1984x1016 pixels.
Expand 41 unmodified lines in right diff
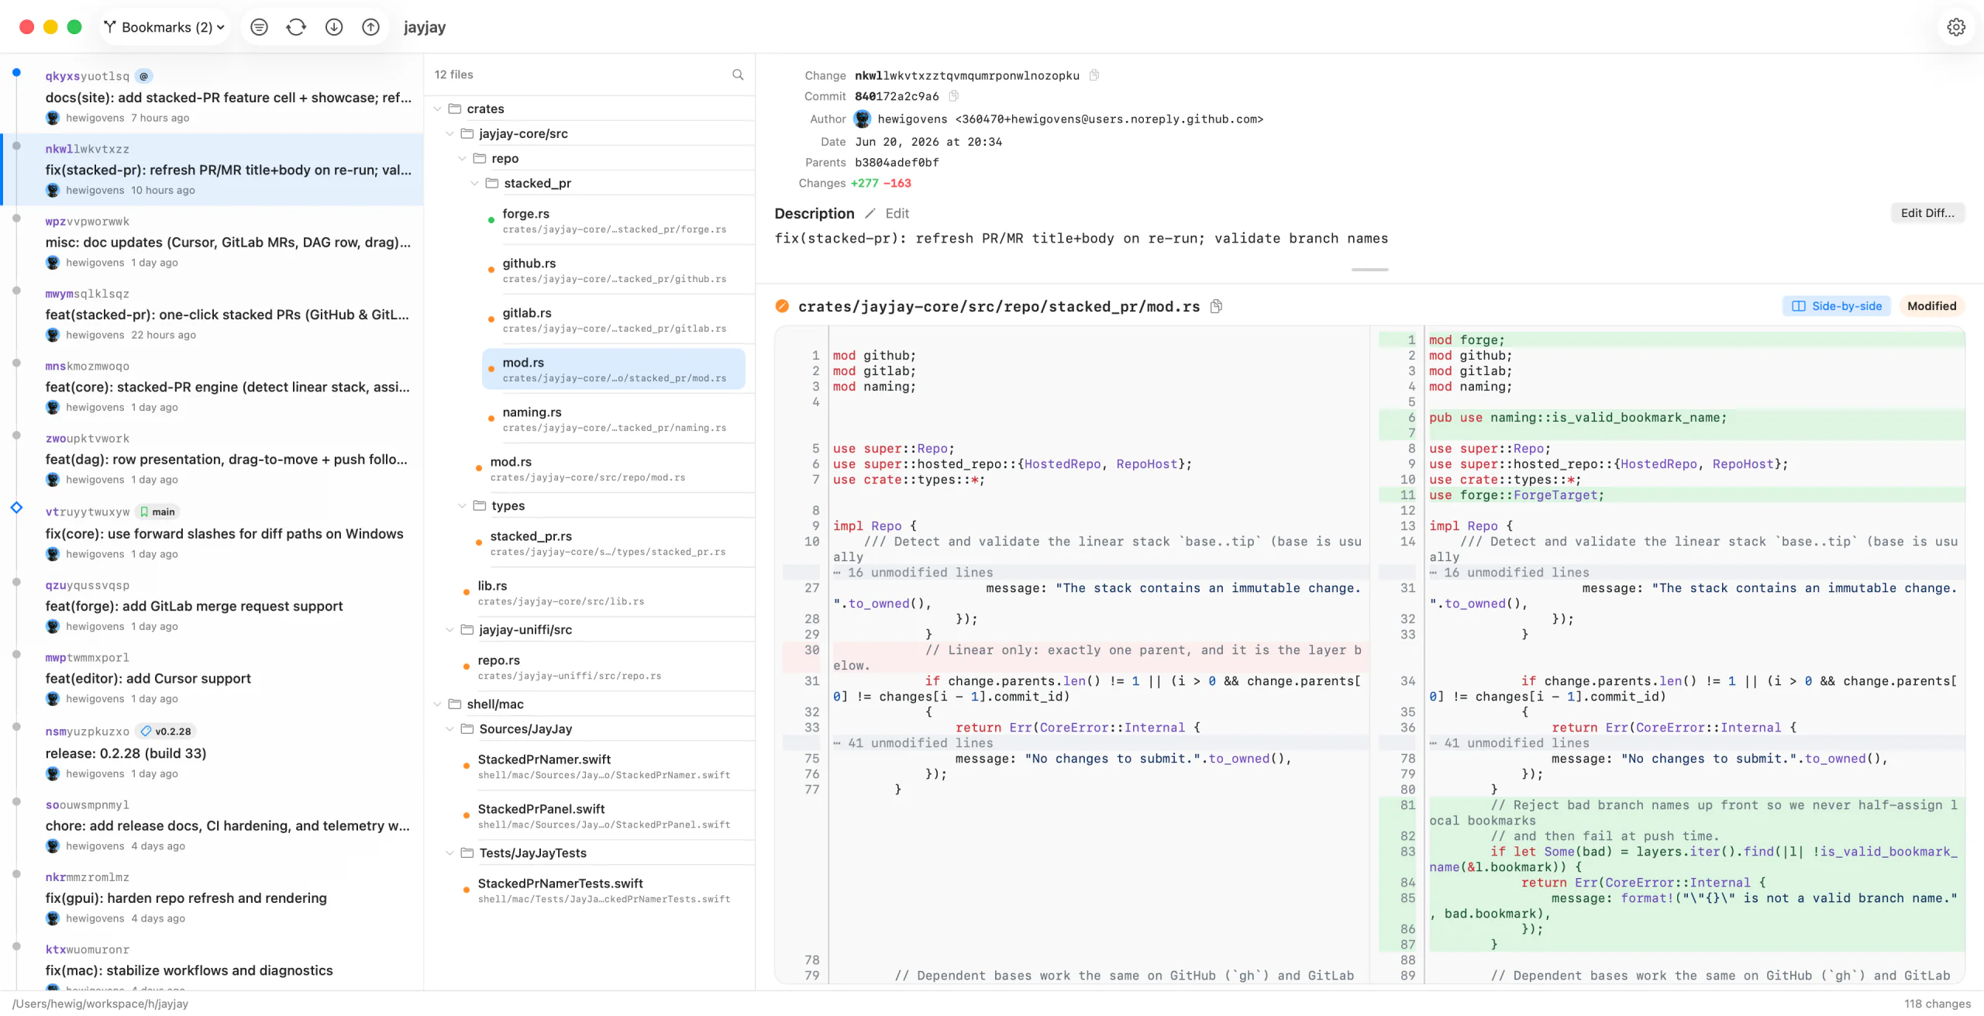pyautogui.click(x=1672, y=742)
